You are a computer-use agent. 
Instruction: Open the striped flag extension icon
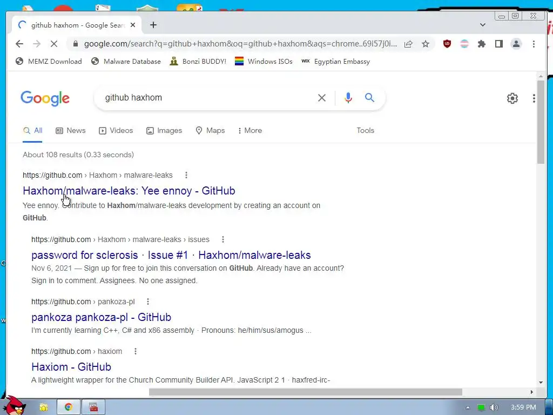click(464, 44)
